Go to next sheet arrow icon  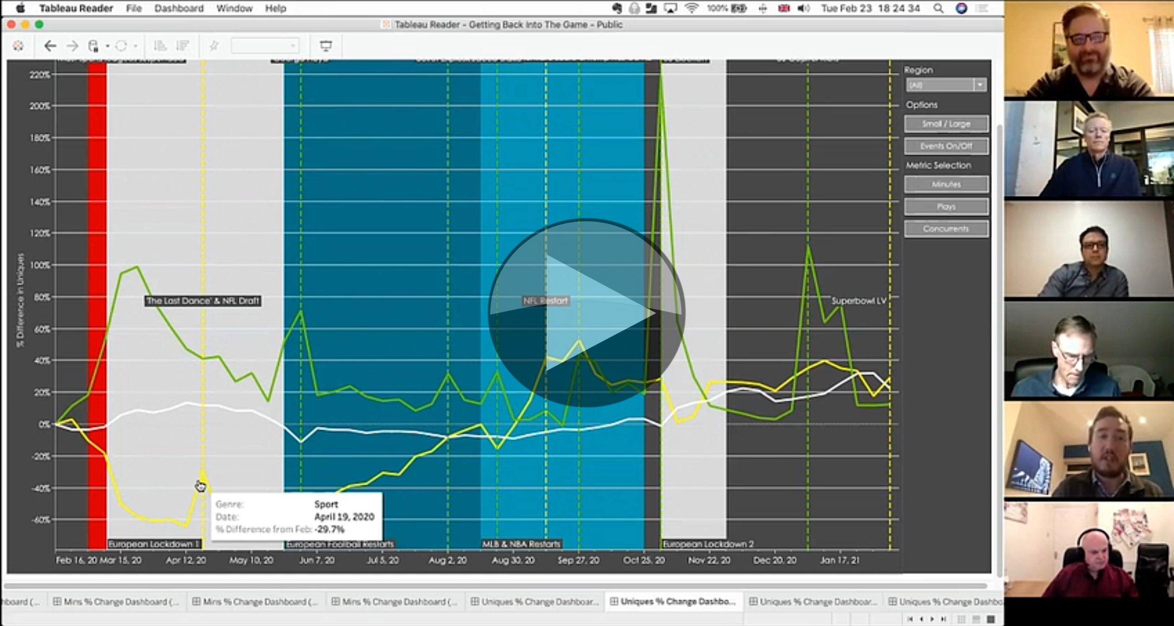[932, 619]
